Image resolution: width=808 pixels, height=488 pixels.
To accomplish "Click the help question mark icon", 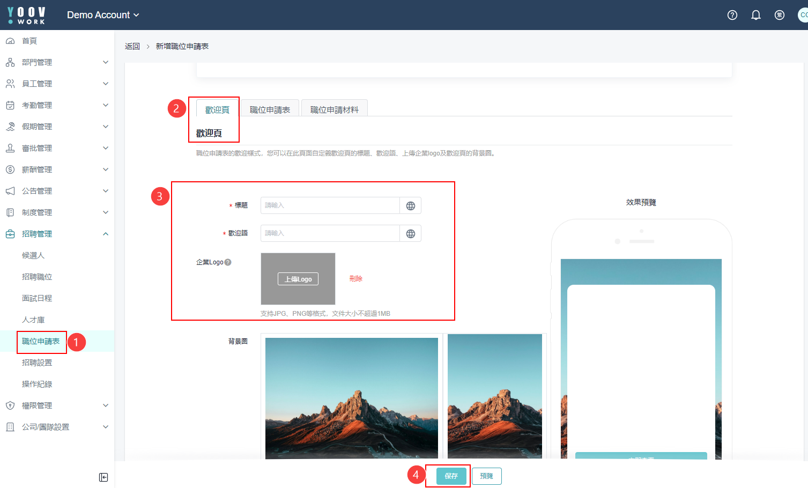I will click(x=732, y=15).
